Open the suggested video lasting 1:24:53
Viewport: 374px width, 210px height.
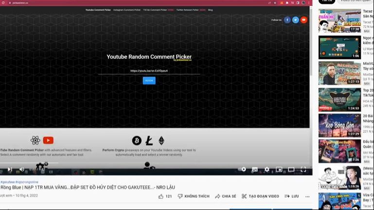coord(339,99)
